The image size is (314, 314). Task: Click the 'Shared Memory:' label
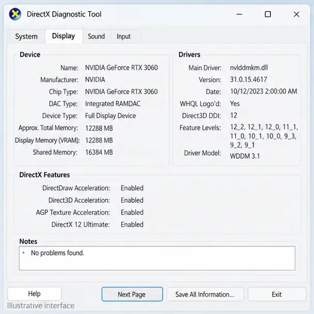tap(55, 152)
